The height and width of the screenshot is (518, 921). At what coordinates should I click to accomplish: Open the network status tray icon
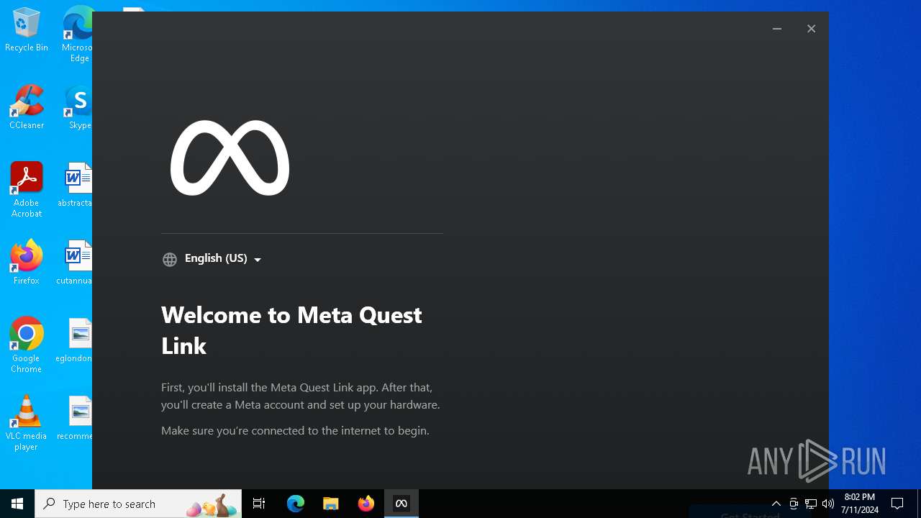click(811, 504)
